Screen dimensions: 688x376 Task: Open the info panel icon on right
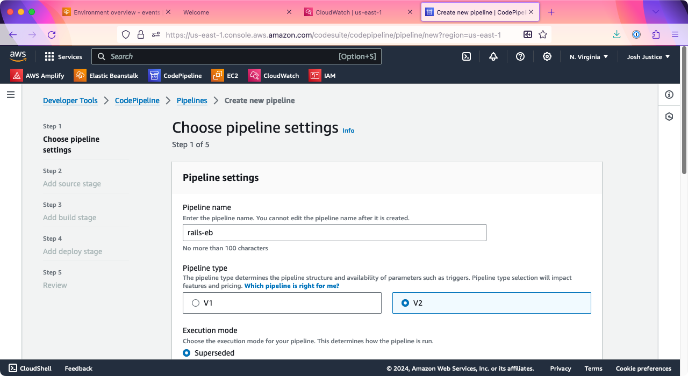tap(669, 95)
